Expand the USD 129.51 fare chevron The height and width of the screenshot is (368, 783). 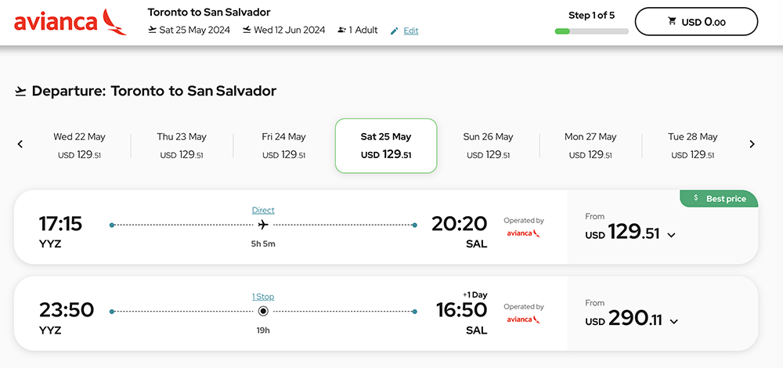pos(671,234)
